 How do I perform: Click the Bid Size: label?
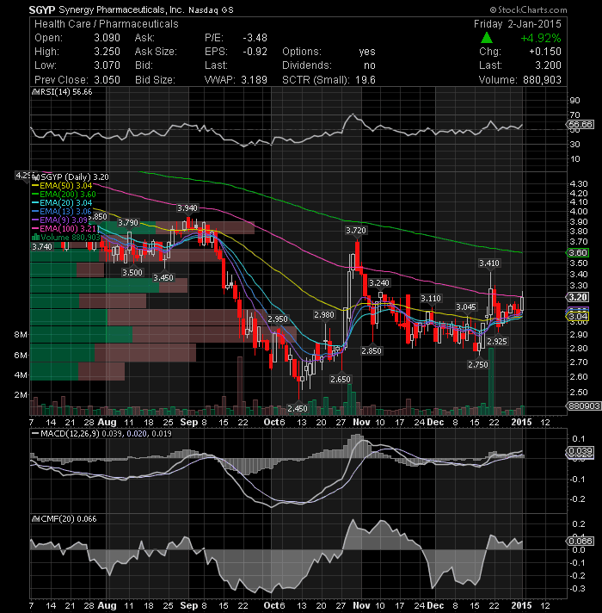(155, 80)
